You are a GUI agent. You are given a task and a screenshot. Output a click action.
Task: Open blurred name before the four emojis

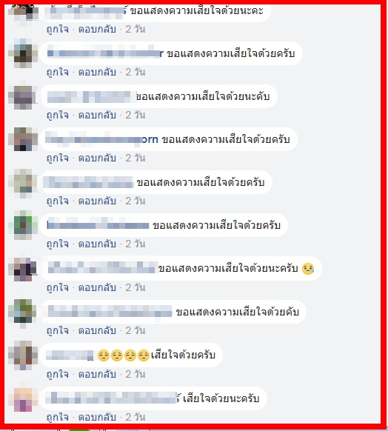pyautogui.click(x=70, y=355)
